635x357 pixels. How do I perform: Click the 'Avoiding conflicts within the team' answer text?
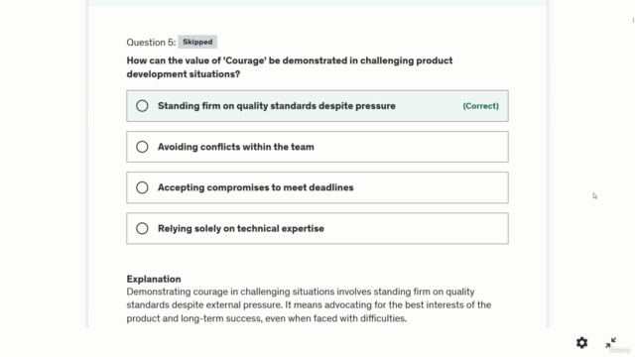click(236, 147)
